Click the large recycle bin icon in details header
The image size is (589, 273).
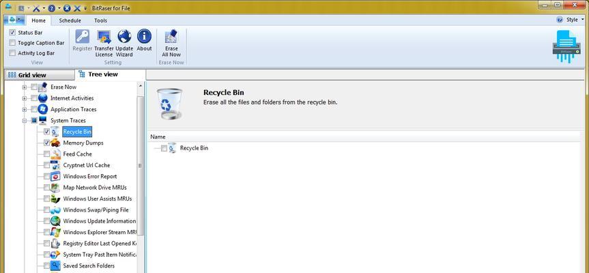click(169, 103)
